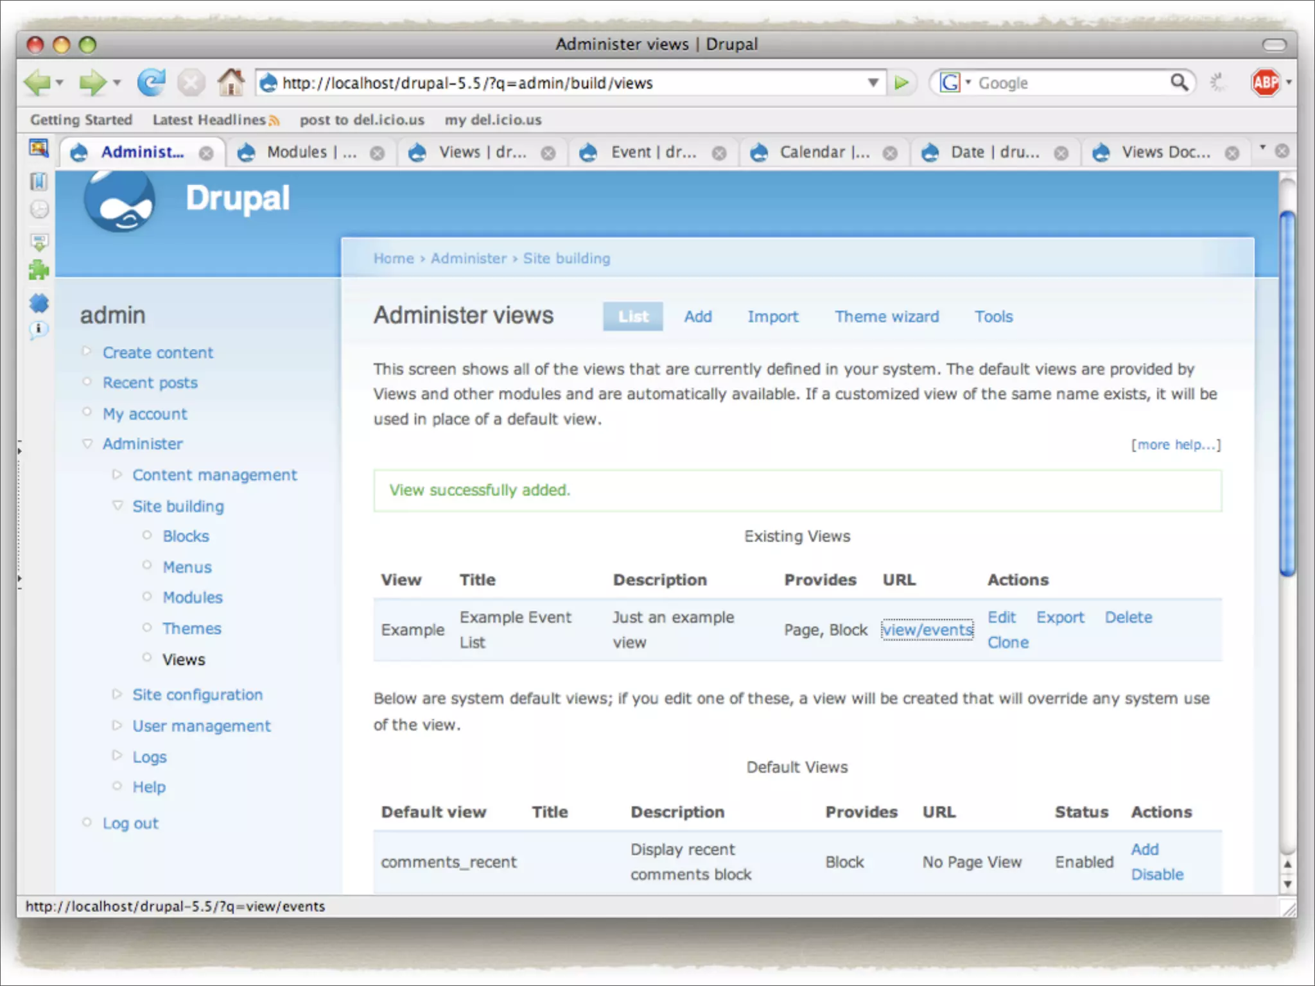
Task: Open the view/events URL link
Action: 927,630
